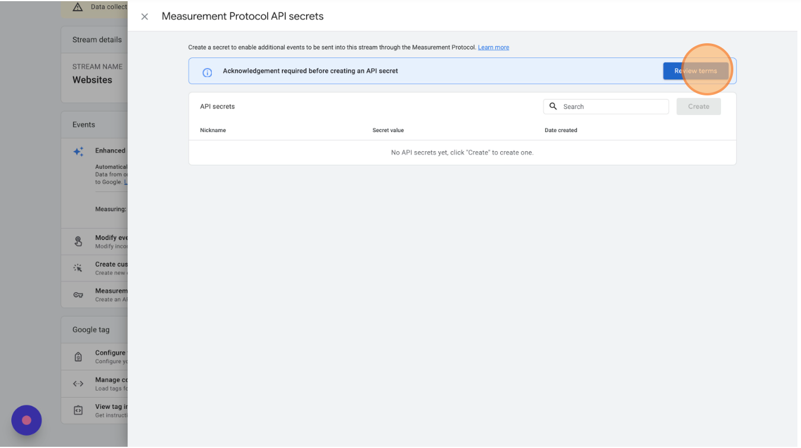The height and width of the screenshot is (448, 801).
Task: Click the Modify events touch icon
Action: click(x=78, y=241)
